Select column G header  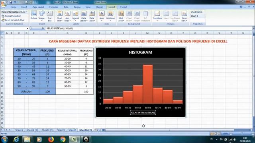tap(67, 33)
